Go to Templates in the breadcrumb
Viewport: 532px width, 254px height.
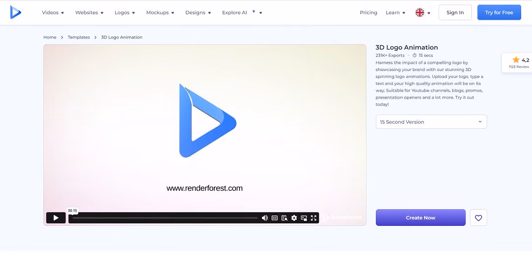pos(79,37)
